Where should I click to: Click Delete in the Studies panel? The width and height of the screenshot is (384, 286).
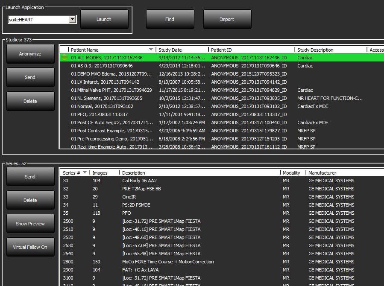pos(30,101)
